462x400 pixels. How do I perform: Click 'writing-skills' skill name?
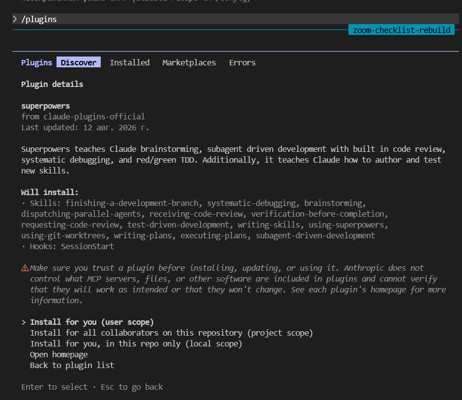[269, 225]
